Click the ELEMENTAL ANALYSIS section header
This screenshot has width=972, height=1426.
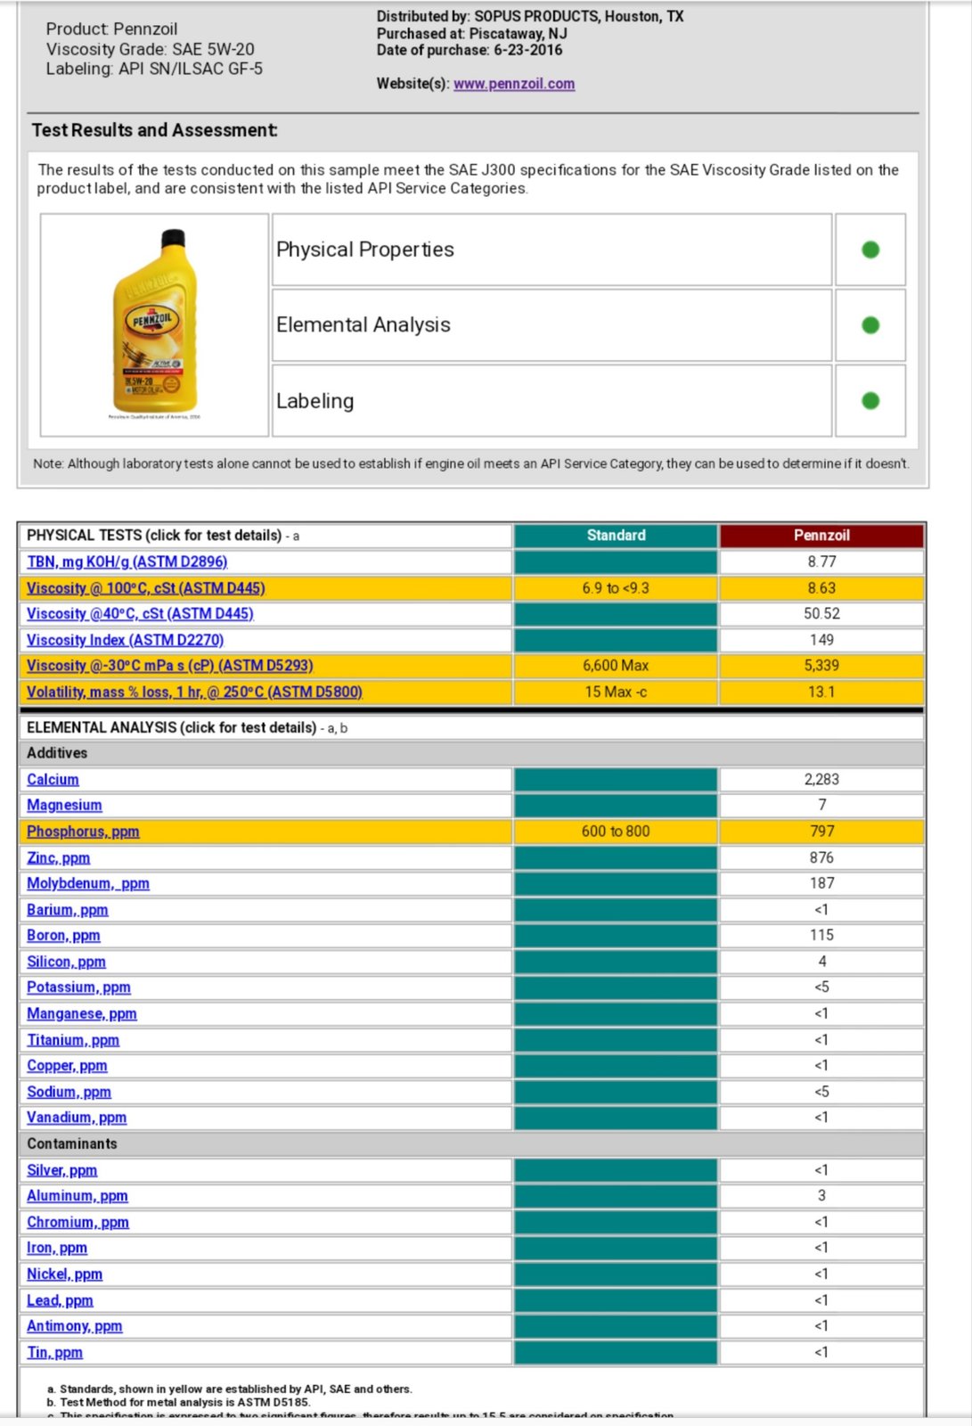471,728
